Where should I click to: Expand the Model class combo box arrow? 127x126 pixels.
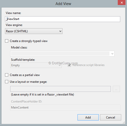point(112,53)
